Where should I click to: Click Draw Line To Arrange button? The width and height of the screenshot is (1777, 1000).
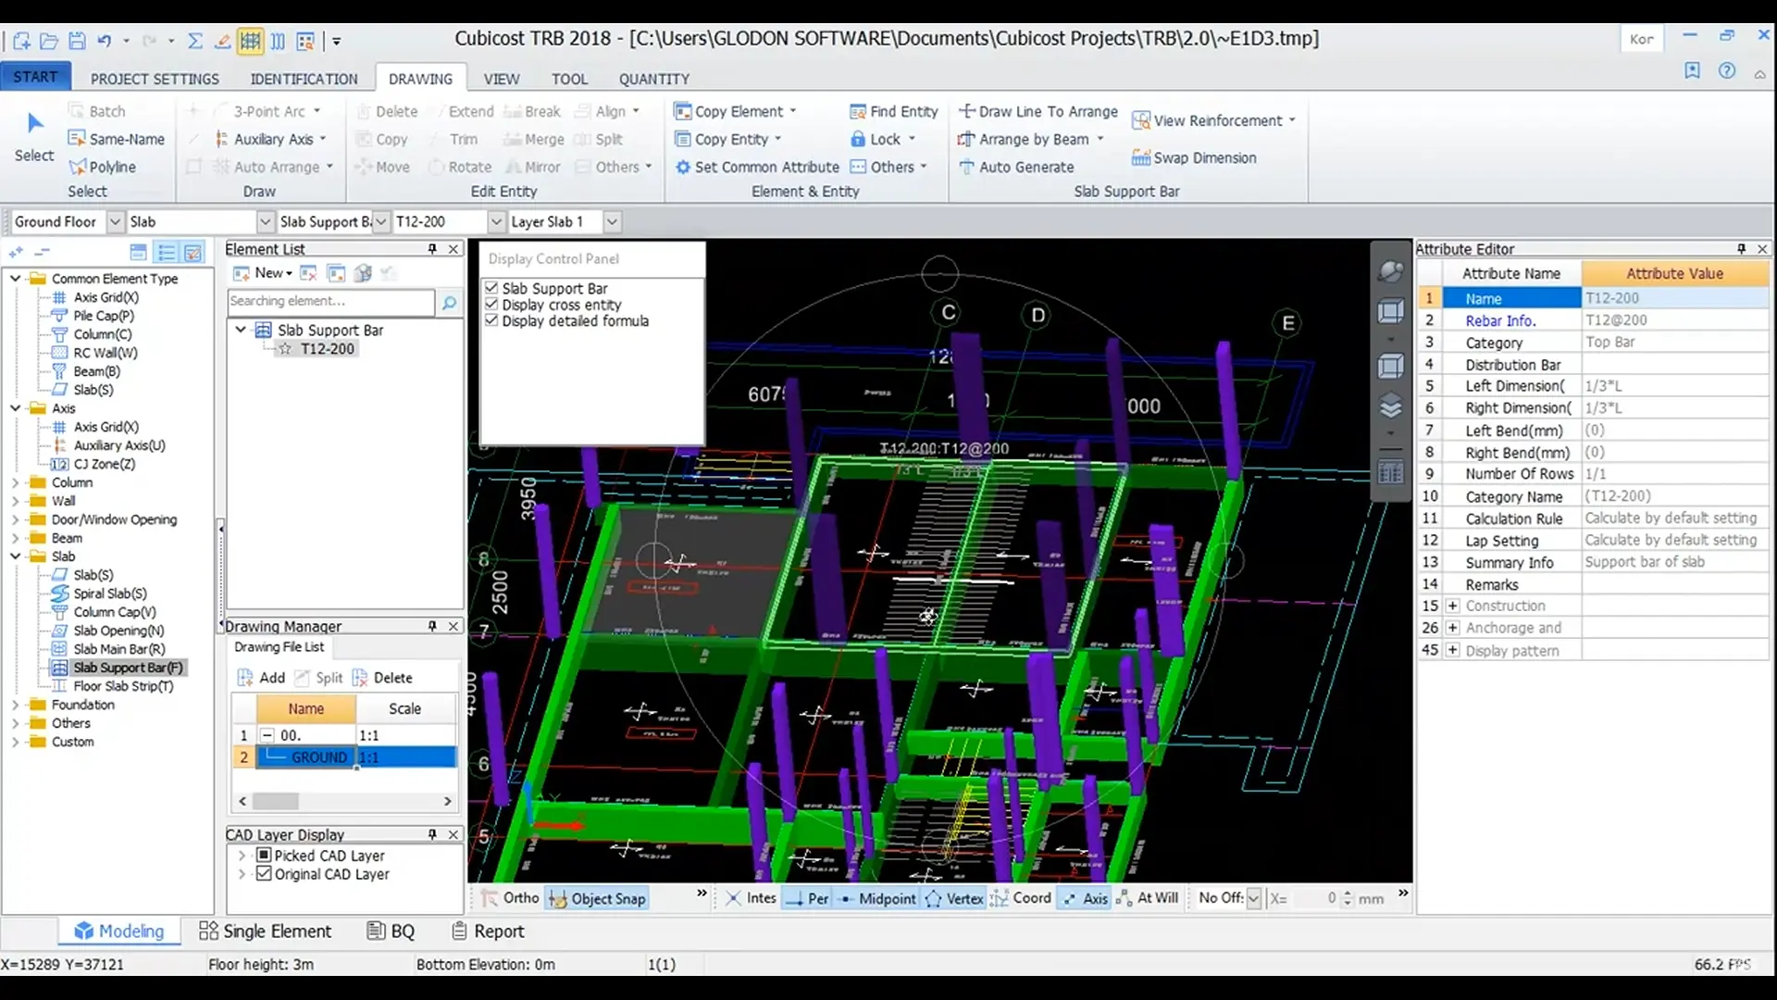click(1038, 111)
